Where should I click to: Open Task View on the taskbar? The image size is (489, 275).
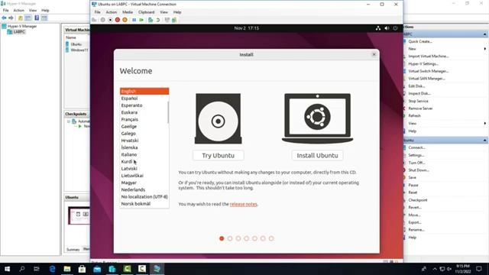[37, 269]
